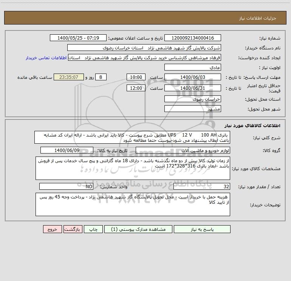The image size is (291, 281).
Task: Click the label اولویت نیاز
Action: (270, 68)
